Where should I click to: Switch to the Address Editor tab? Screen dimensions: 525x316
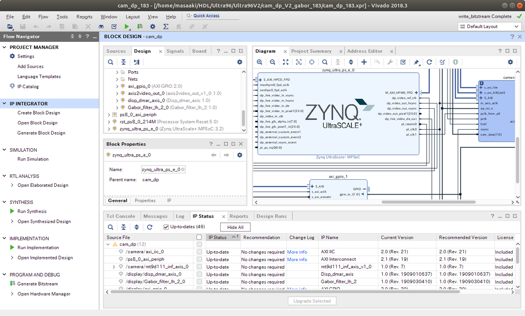click(x=365, y=51)
